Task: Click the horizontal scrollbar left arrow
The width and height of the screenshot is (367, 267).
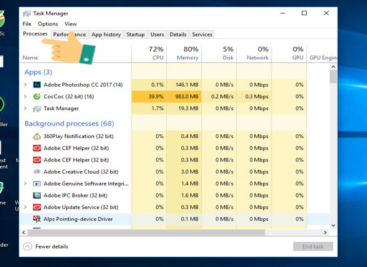Action: [23, 232]
